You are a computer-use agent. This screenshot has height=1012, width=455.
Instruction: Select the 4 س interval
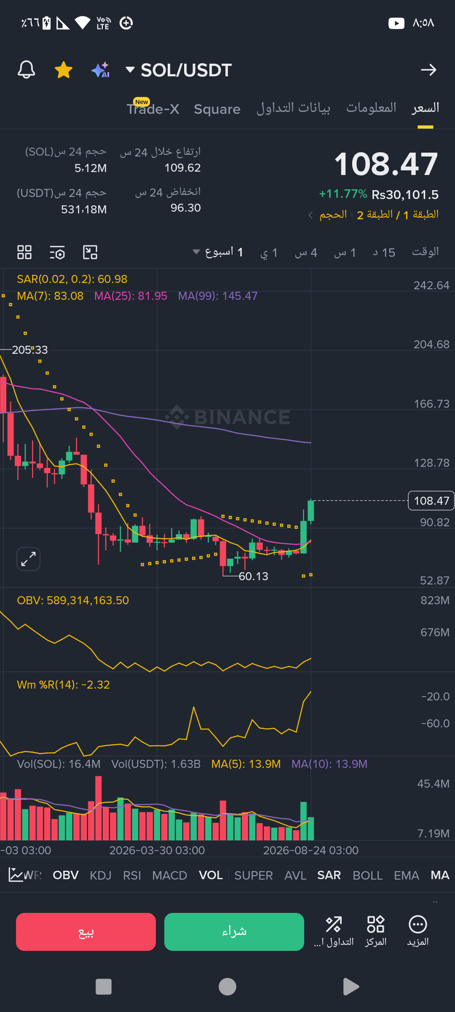coord(306,253)
